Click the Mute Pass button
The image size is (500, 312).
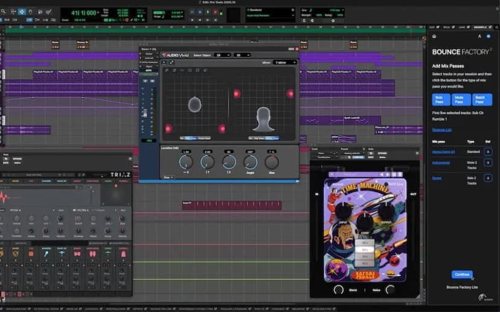[461, 100]
